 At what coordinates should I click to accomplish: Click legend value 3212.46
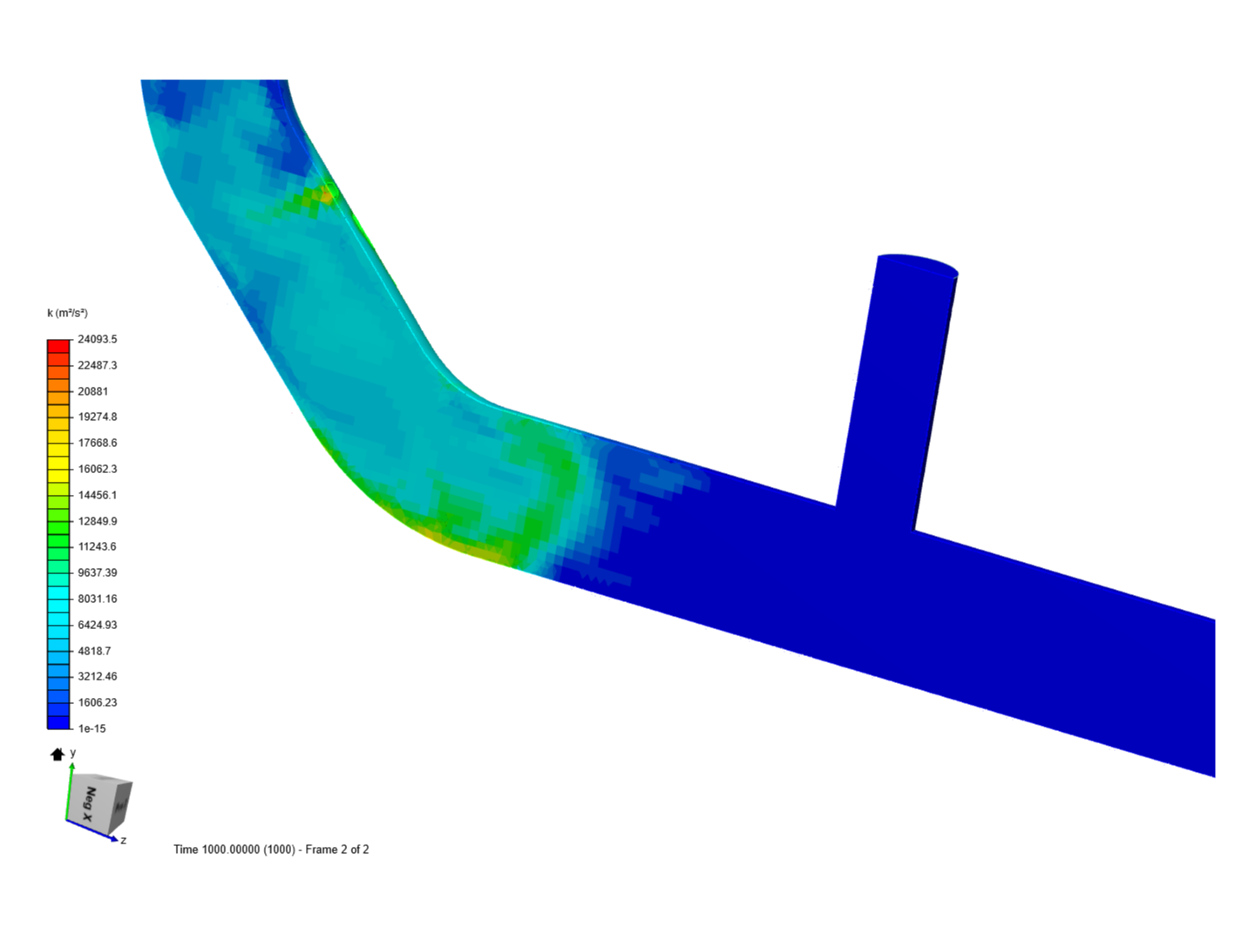click(x=97, y=676)
